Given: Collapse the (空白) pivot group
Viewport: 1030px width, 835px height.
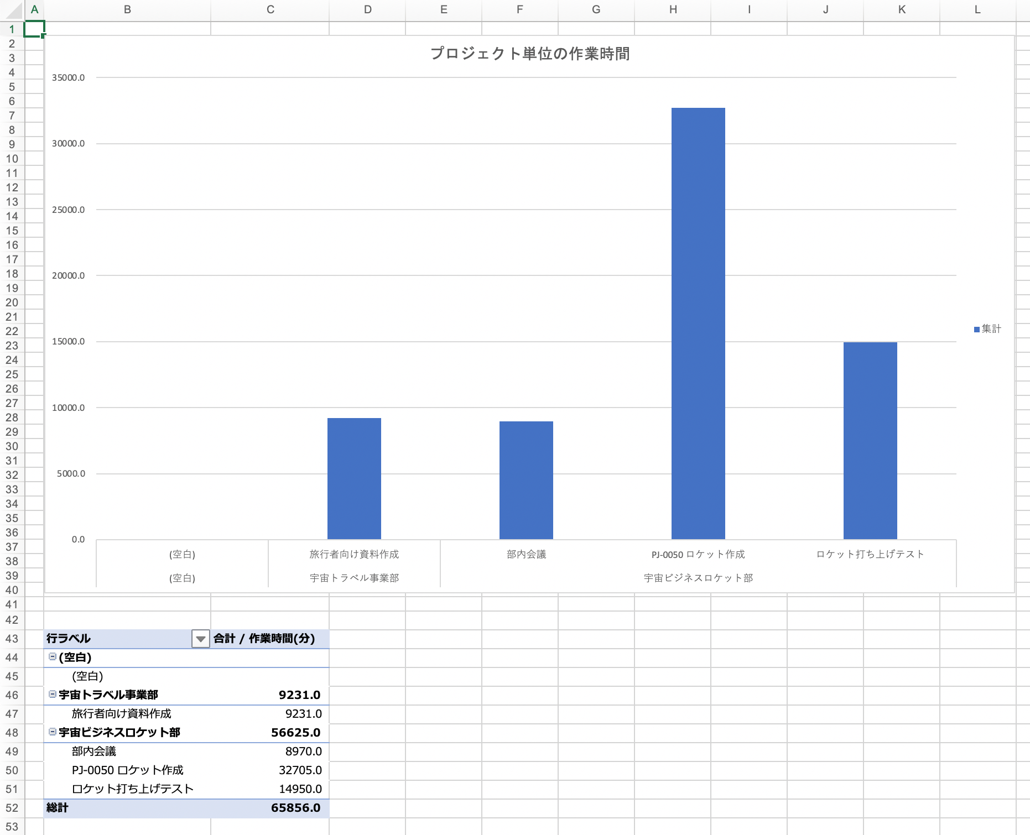Looking at the screenshot, I should coord(53,657).
